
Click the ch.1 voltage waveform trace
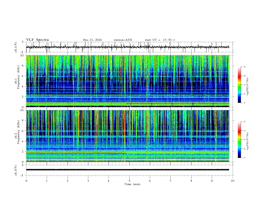[127, 47]
